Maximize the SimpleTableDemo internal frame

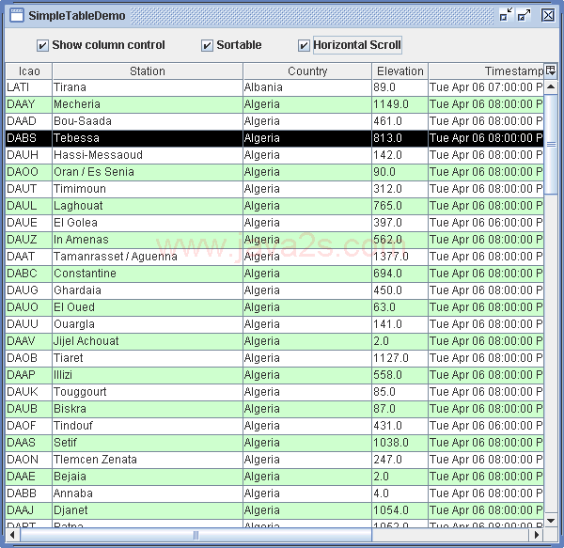pyautogui.click(x=524, y=15)
